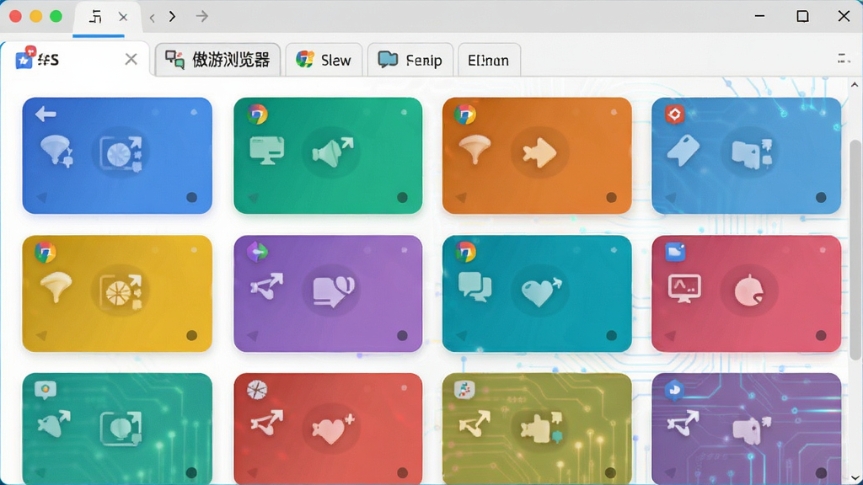
Task: Open the Slew tab
Action: coord(324,60)
